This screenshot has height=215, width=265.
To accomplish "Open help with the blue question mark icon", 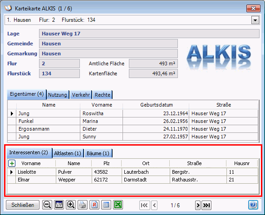I will point(253,205).
